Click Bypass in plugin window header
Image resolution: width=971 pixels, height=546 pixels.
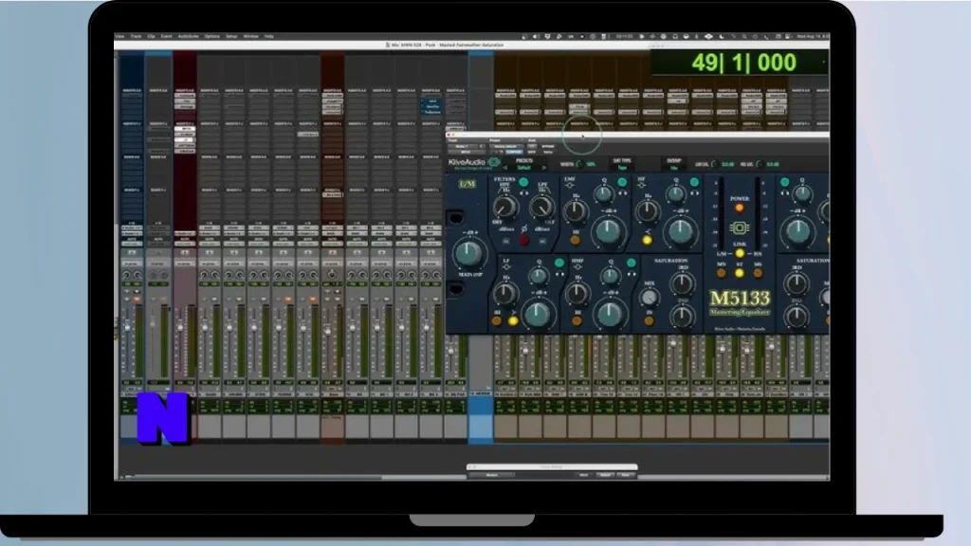[548, 147]
